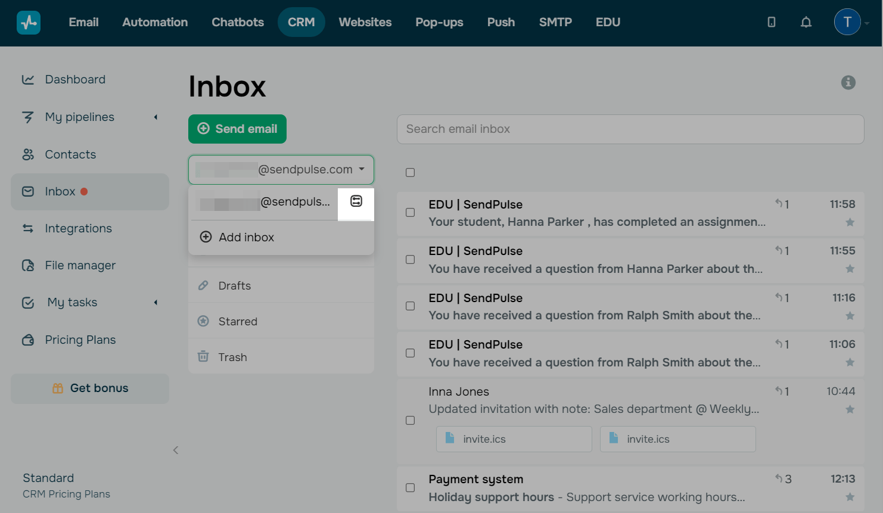Open the Automation top menu
883x513 pixels.
(x=155, y=23)
